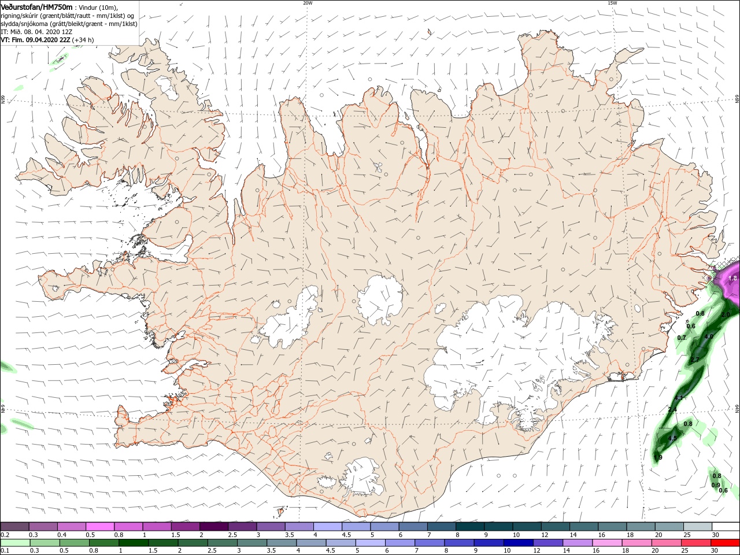Click the darkest purple snow legend swatch
Screen dimensions: 740x555
[x=213, y=527]
